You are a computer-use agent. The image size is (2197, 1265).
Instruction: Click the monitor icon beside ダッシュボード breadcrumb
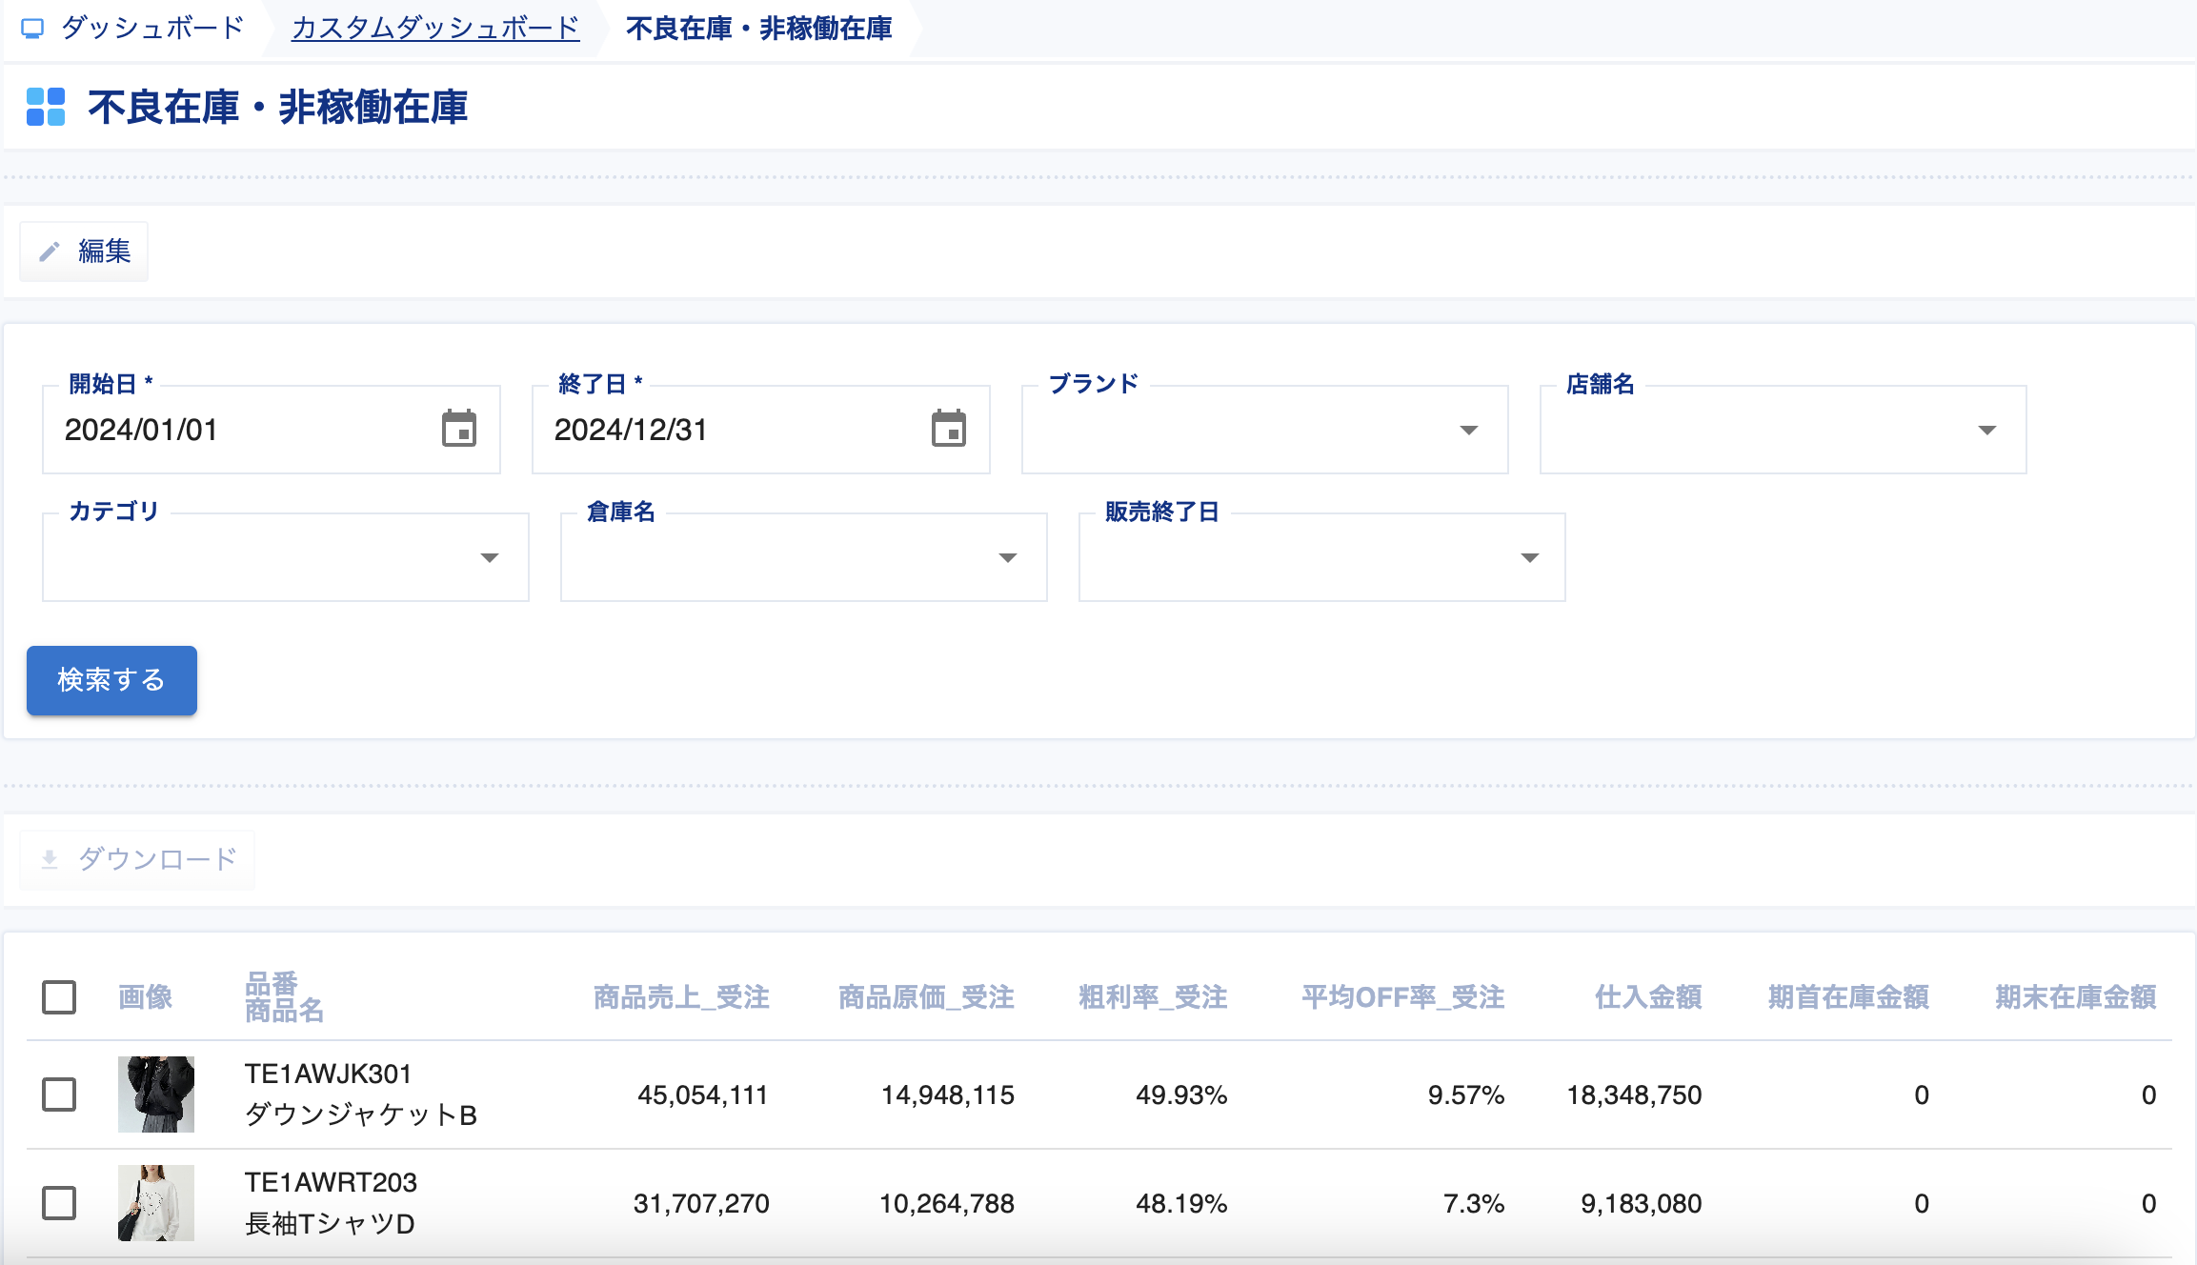click(32, 29)
